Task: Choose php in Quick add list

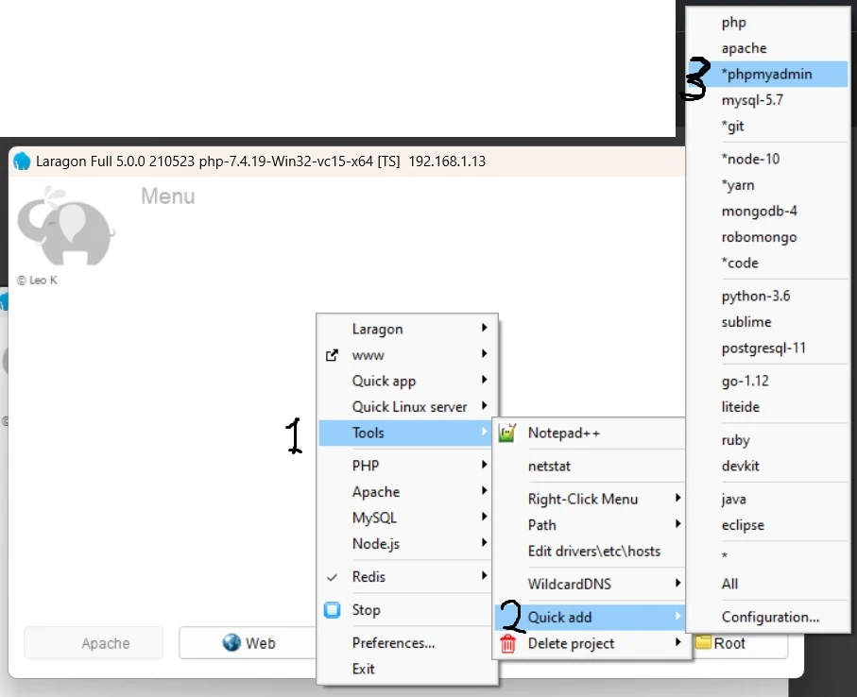Action: (x=767, y=23)
